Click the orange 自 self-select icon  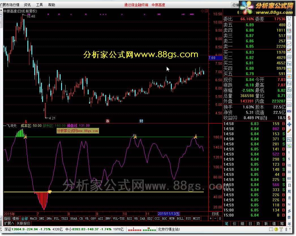pos(289,77)
